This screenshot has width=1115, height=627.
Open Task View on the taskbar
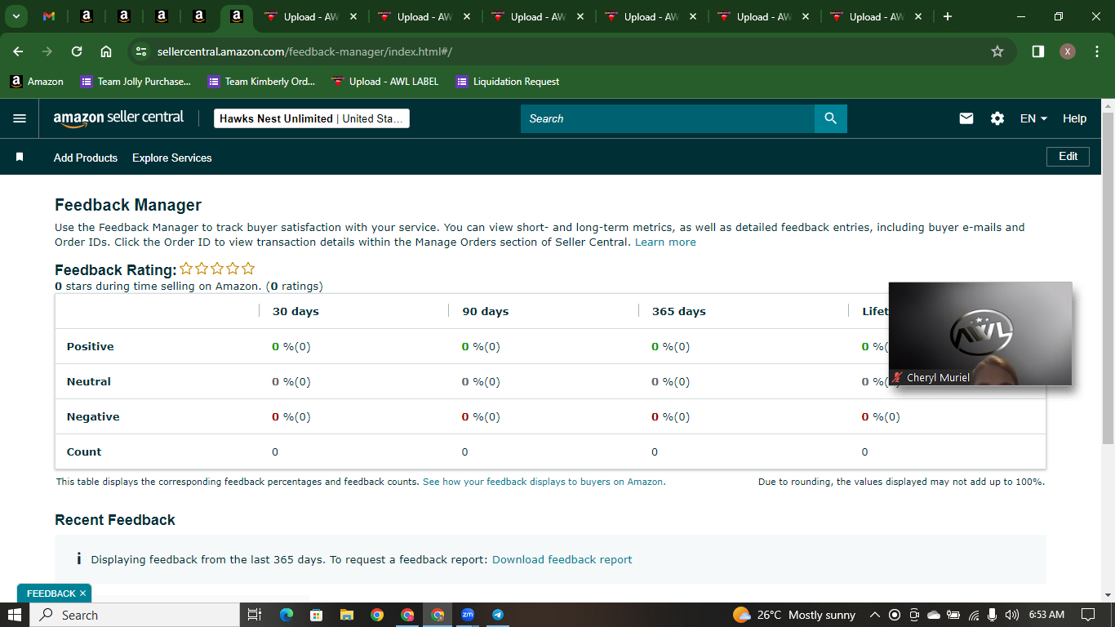[x=254, y=615]
